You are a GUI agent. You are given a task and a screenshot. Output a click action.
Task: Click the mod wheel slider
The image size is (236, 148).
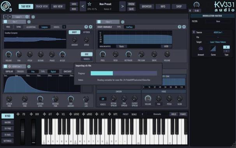[33, 132]
